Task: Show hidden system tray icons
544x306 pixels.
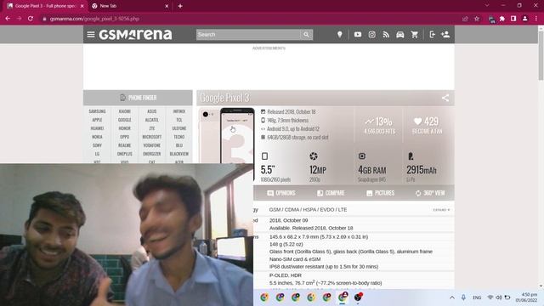Action: (x=452, y=297)
